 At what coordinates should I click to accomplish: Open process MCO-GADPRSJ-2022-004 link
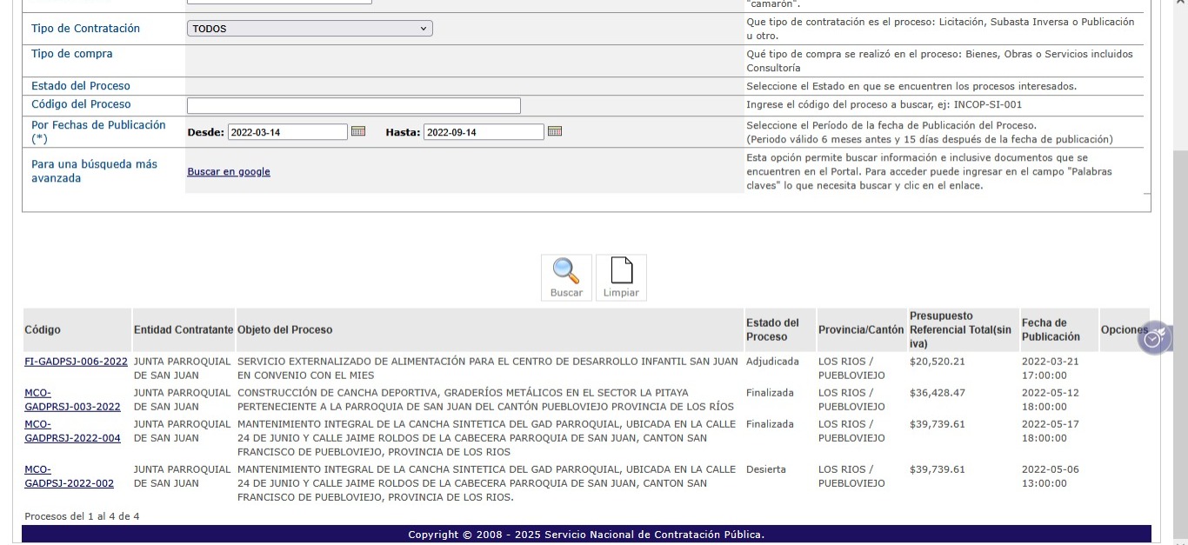(72, 431)
